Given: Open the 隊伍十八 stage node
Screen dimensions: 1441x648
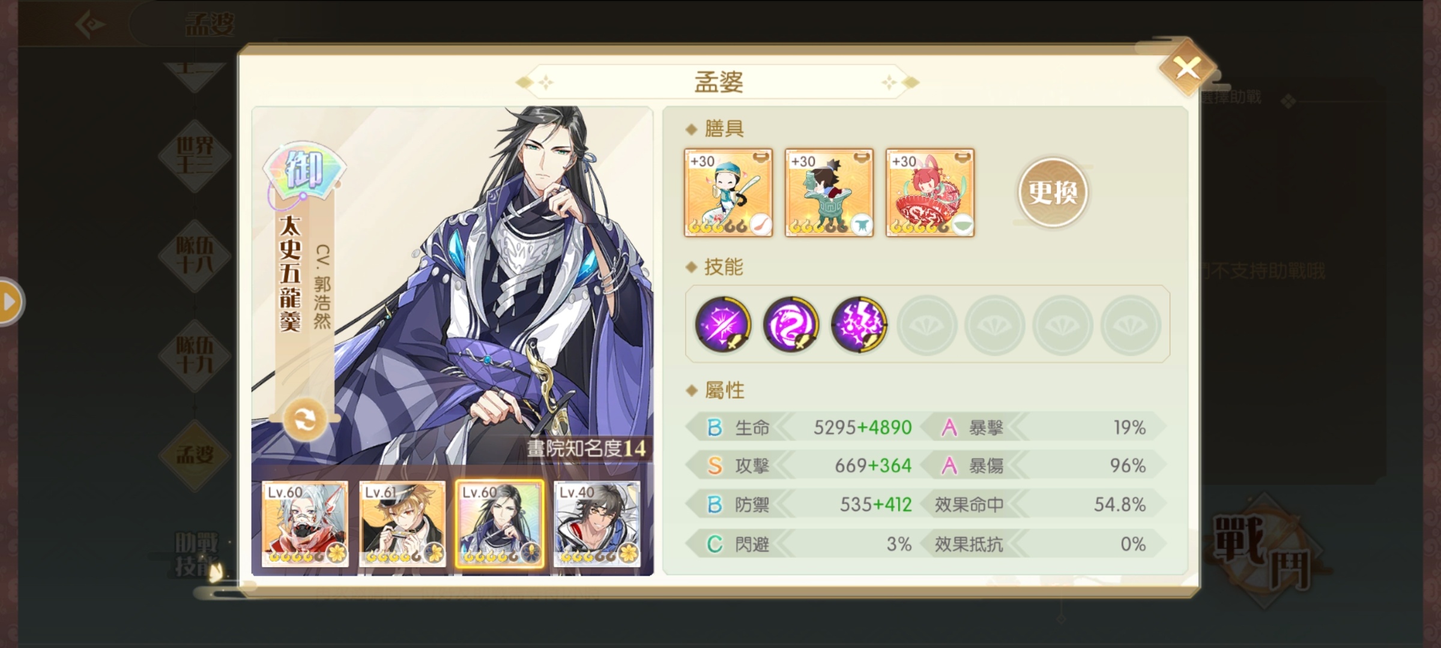Looking at the screenshot, I should click(x=195, y=256).
